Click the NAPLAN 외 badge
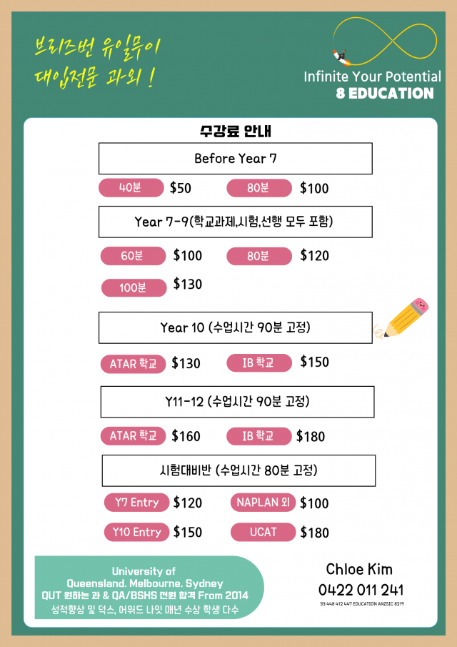Image resolution: width=457 pixels, height=647 pixels. (263, 503)
